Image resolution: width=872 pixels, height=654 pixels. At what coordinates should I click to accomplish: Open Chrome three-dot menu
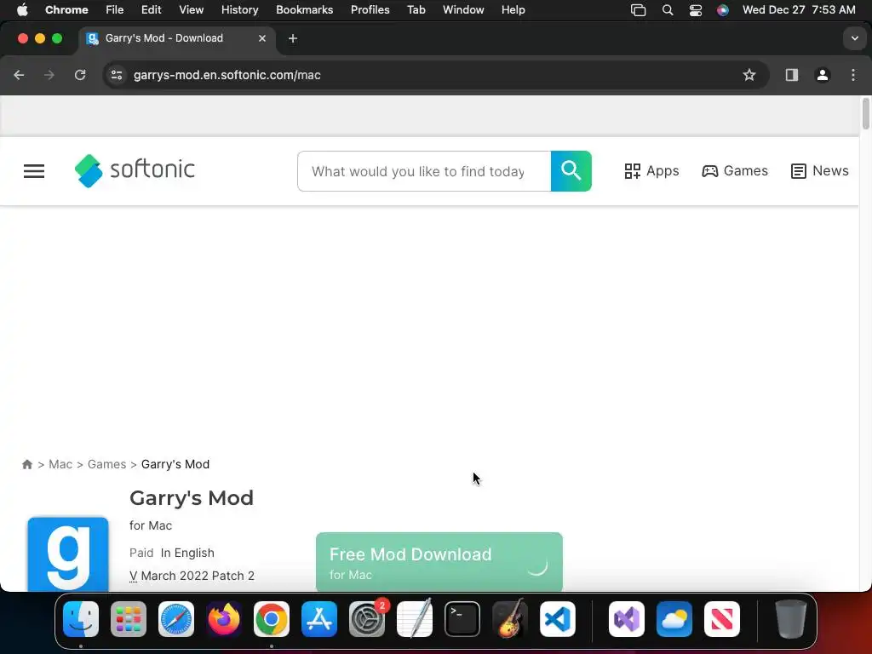point(853,75)
